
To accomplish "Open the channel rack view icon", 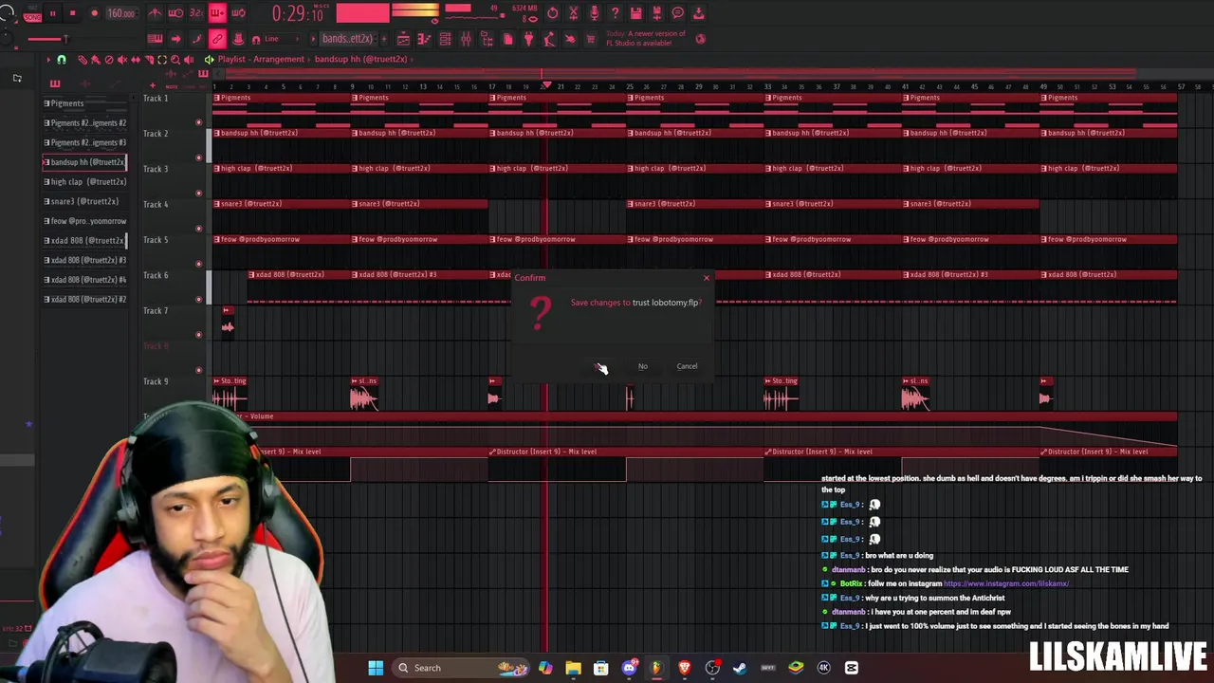I will (x=445, y=39).
